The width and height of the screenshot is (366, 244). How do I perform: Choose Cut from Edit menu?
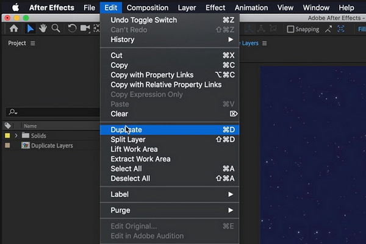coord(170,56)
